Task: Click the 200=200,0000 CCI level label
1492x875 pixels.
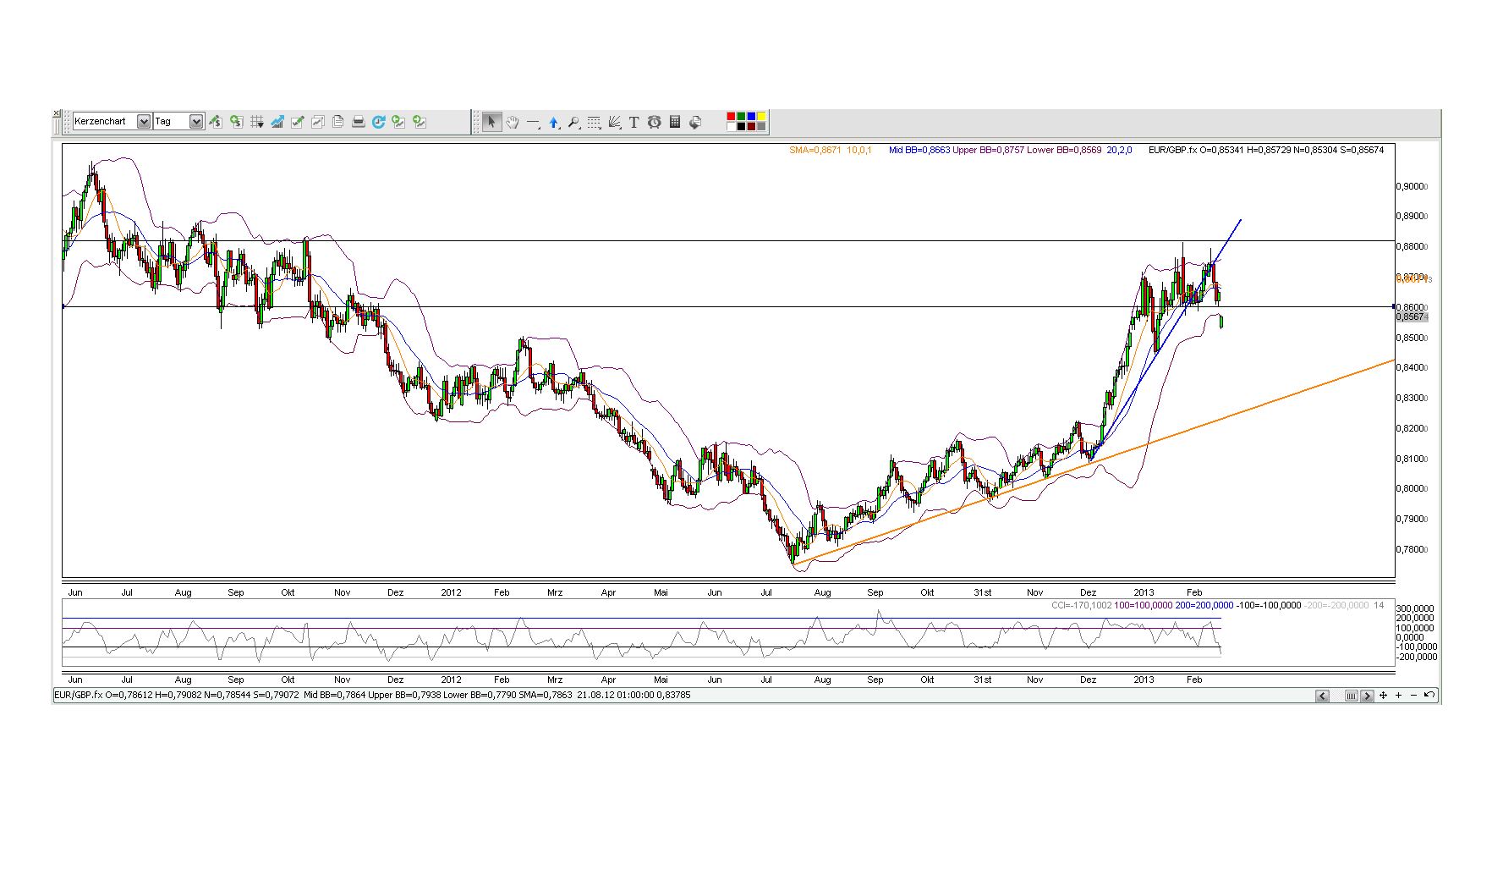Action: (1204, 606)
